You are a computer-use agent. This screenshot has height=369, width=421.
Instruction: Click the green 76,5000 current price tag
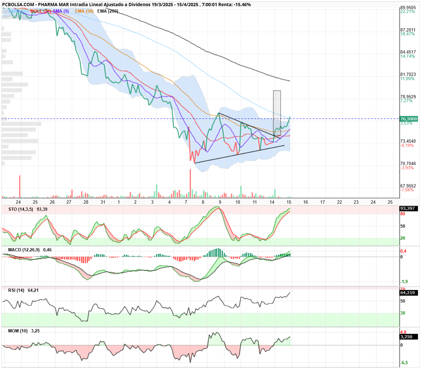[409, 119]
